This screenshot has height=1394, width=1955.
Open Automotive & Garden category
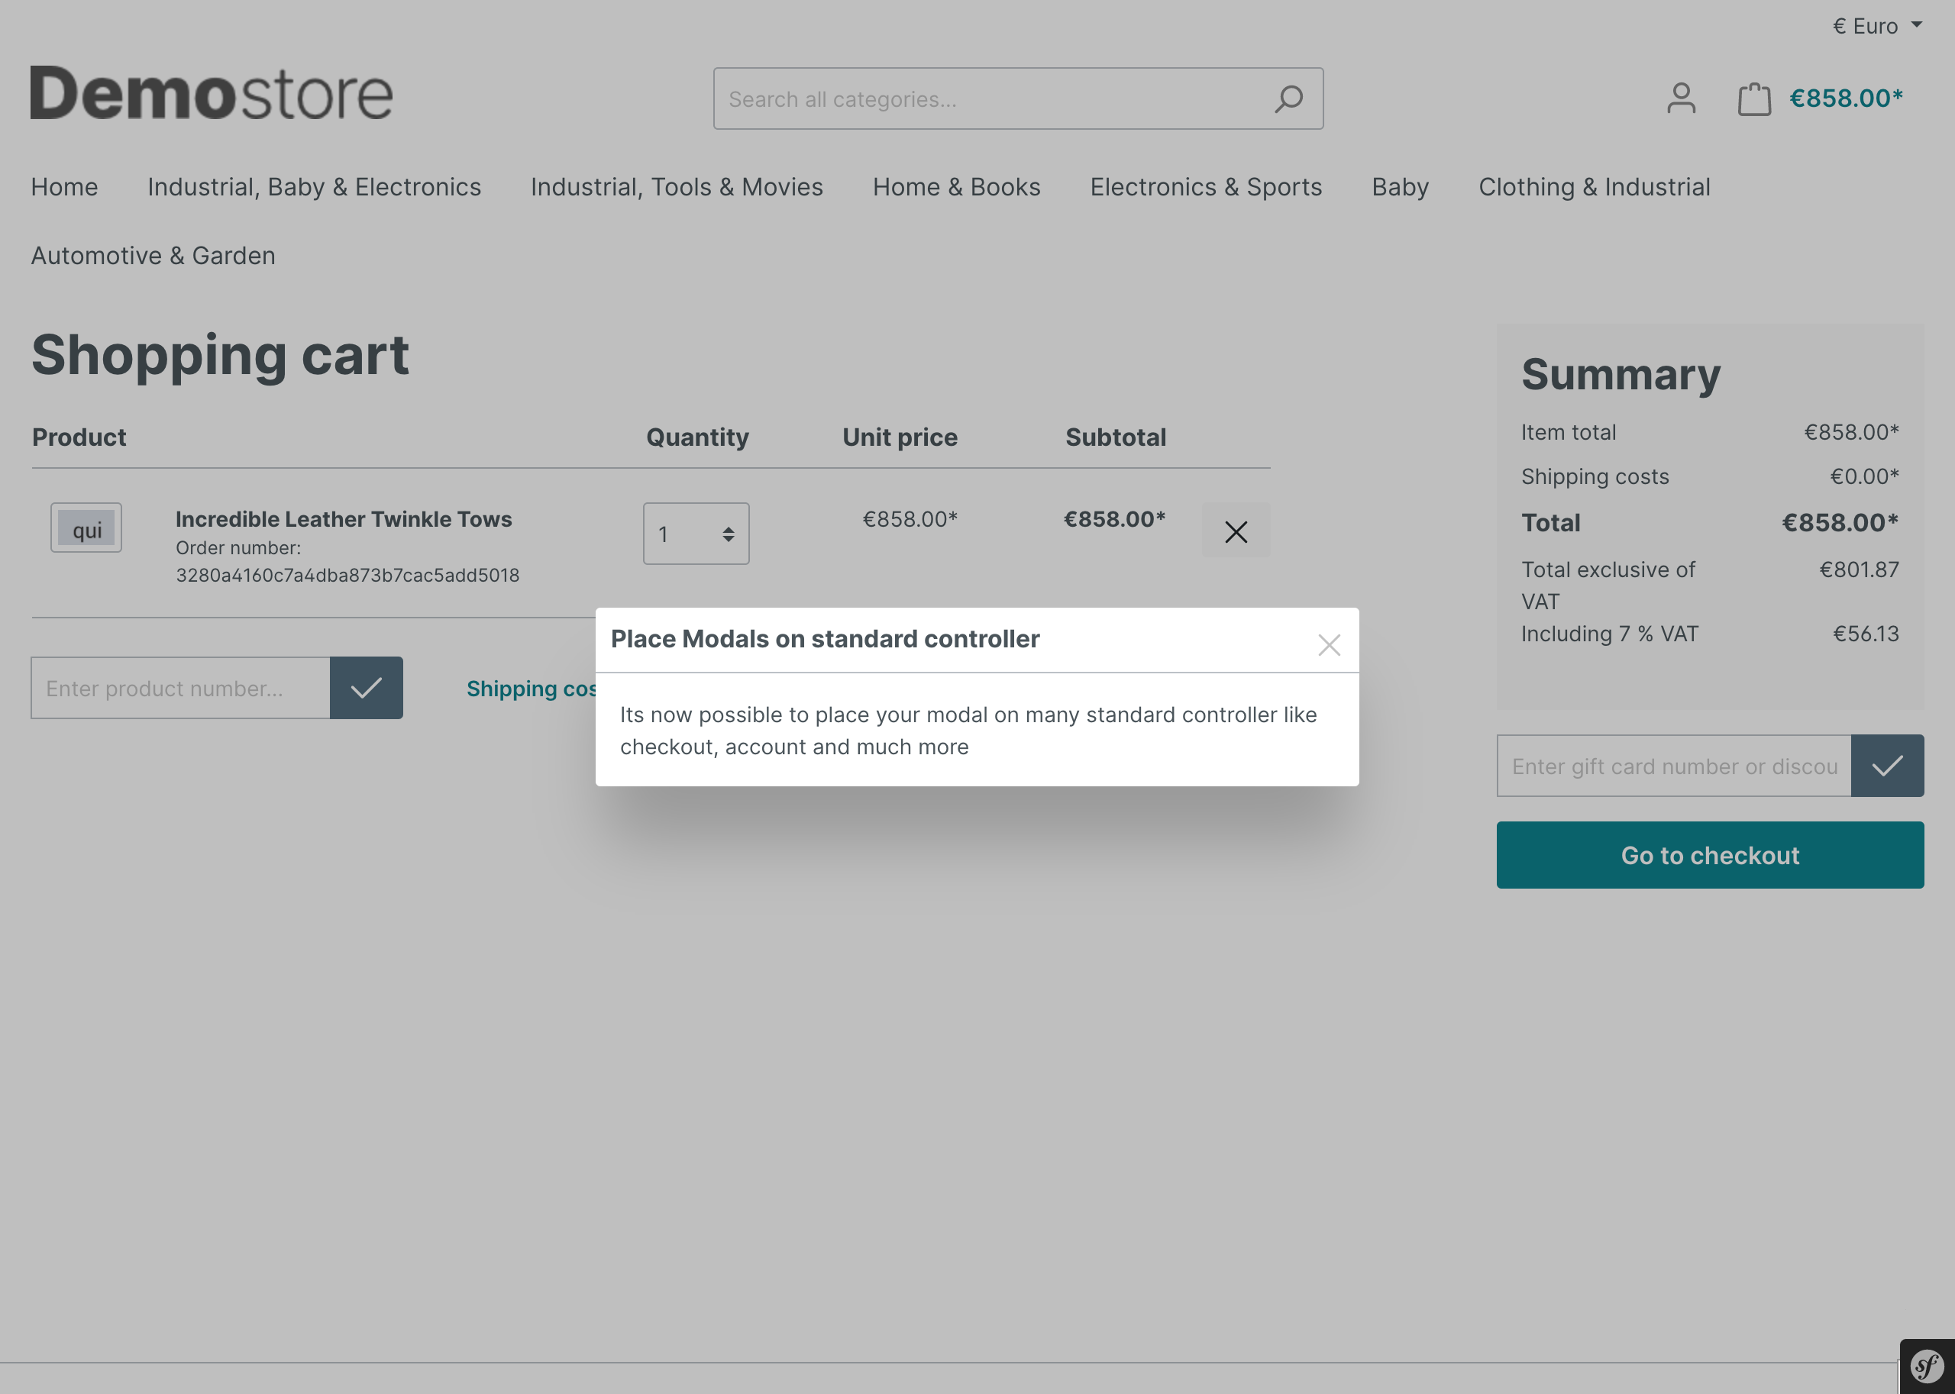(153, 256)
